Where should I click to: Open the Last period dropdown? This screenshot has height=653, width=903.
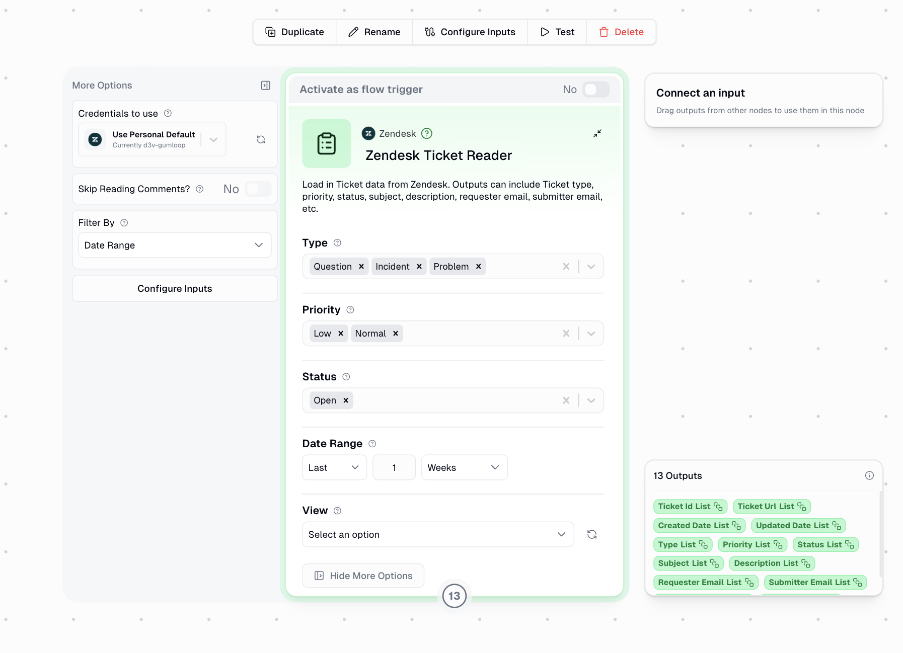pos(334,467)
